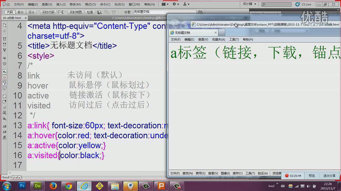Toggle the 实时视图 live view button
Screen dimensions: 341x191
pos(76,12)
